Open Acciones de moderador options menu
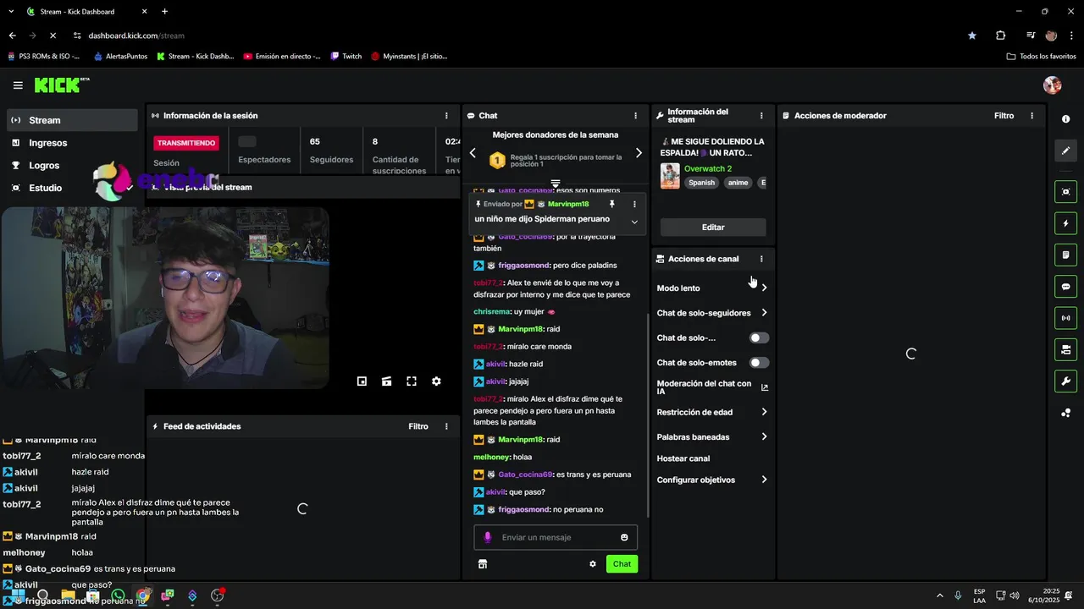This screenshot has height=609, width=1084. point(1031,116)
